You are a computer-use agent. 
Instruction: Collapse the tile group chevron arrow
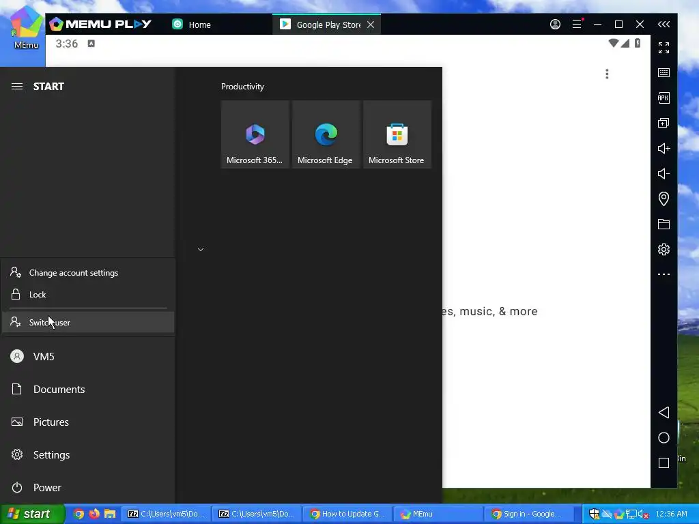point(201,250)
